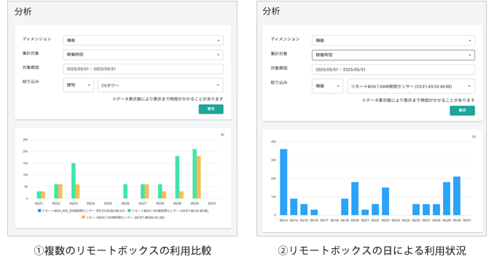The image size is (494, 262).
Task: Click blue 05/20 bar in right chart
Action: tap(355, 199)
